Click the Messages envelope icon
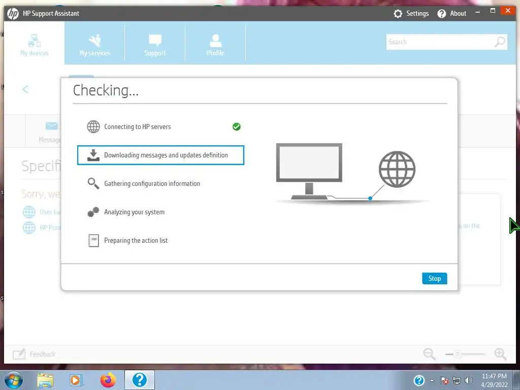This screenshot has height=390, width=520. tap(51, 126)
